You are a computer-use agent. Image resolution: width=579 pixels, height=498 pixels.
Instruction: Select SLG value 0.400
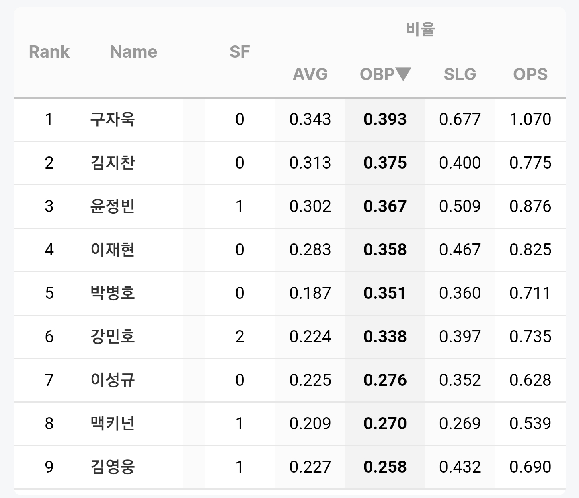tap(460, 163)
